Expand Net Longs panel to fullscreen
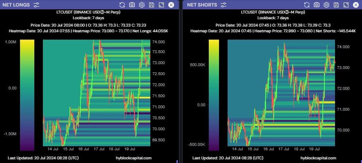Image resolution: width=362 pixels, height=163 pixels. (x=161, y=5)
